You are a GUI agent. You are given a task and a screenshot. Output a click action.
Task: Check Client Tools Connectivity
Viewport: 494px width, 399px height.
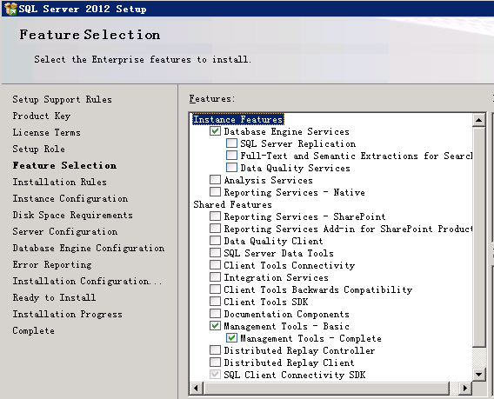point(215,265)
